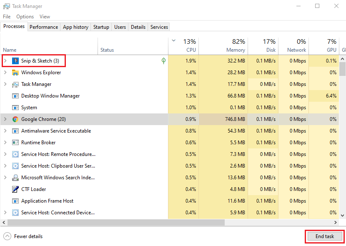
Task: Sort processes by Status column header
Action: 133,46
